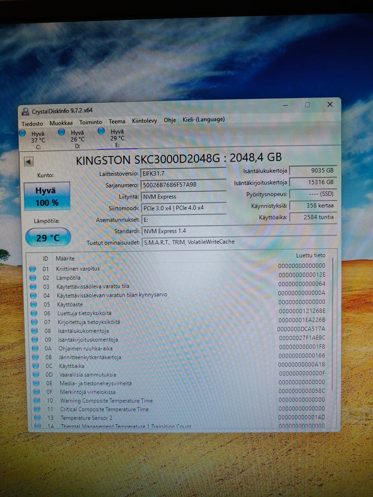Viewport: 373px width, 497px height.
Task: Open the Teema menu
Action: coord(117,122)
